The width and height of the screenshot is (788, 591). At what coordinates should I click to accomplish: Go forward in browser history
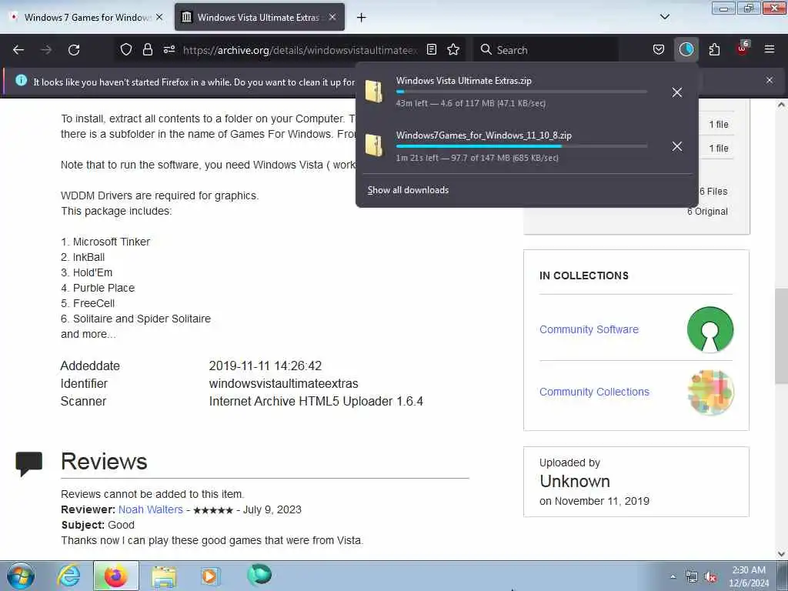pos(46,50)
